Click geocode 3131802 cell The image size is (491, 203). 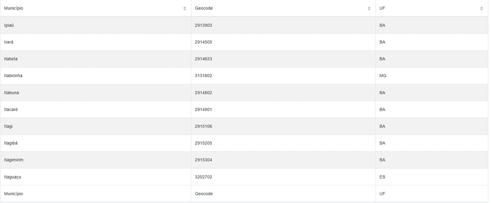(203, 76)
